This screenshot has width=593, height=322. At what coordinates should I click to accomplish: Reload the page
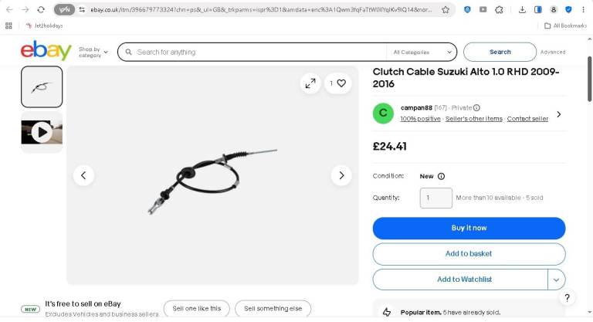point(41,10)
